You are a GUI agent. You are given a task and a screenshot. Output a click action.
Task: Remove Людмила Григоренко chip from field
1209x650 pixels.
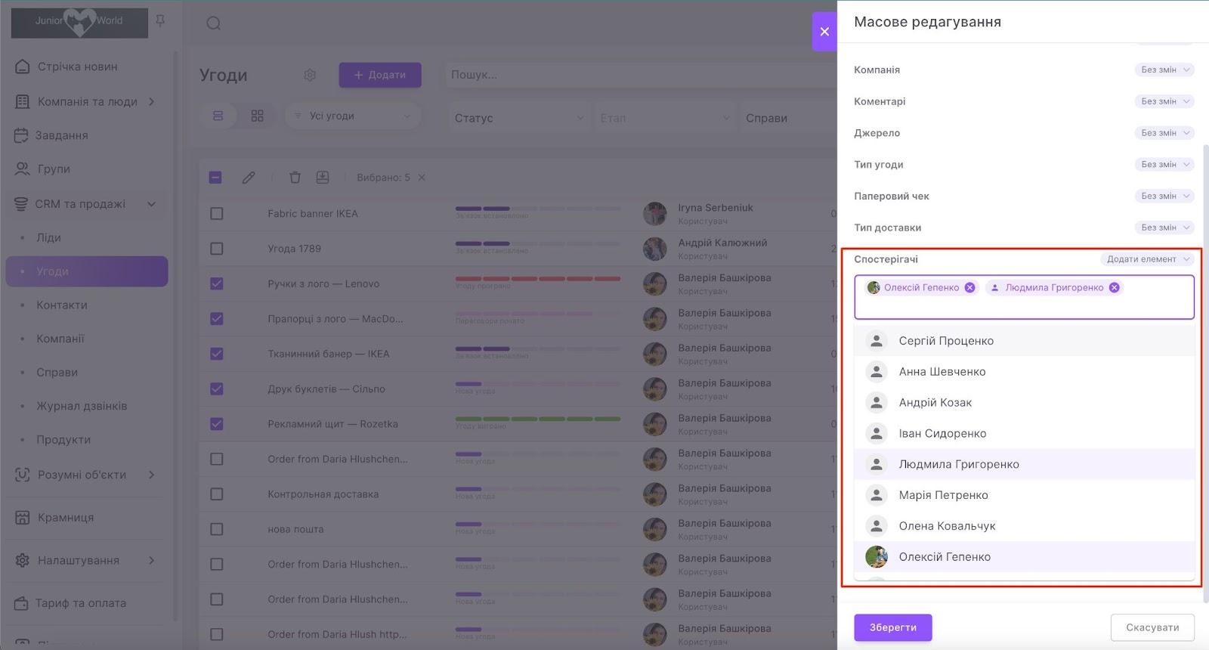point(1114,287)
